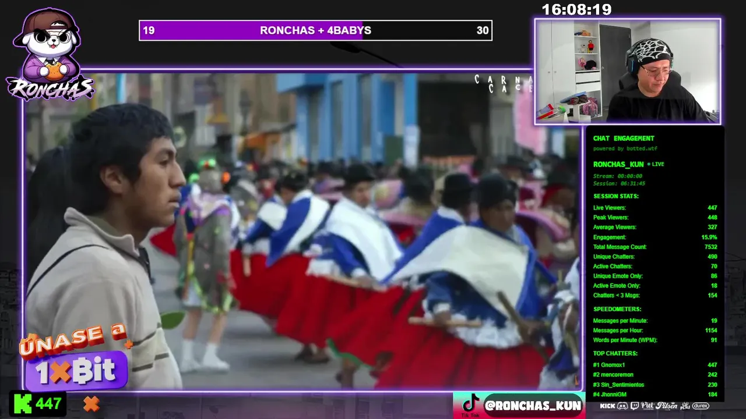Click the Pilsen sponsor logo

click(x=667, y=406)
